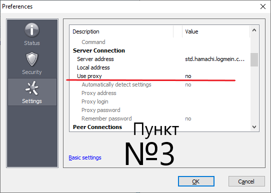Click the Cancel button

click(246, 181)
